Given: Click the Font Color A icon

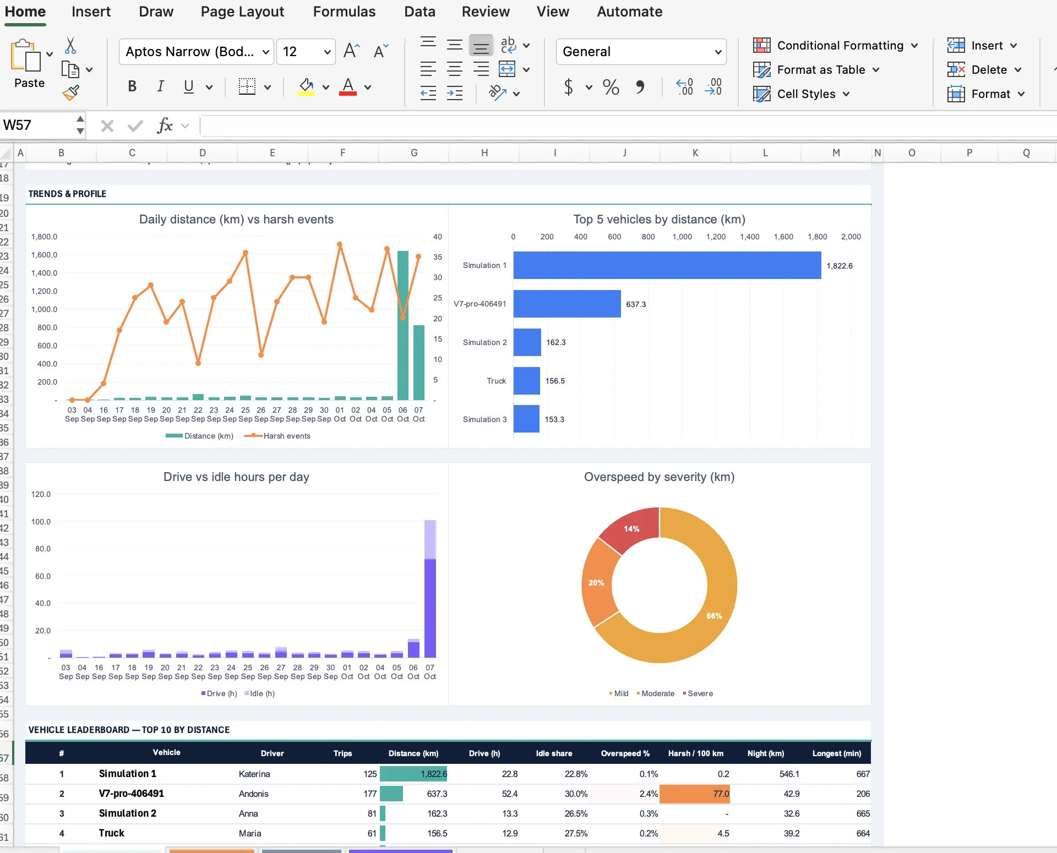Looking at the screenshot, I should coord(348,86).
